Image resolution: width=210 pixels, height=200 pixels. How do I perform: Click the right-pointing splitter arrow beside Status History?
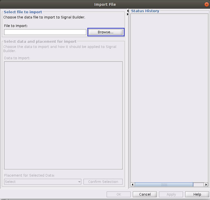[128, 14]
